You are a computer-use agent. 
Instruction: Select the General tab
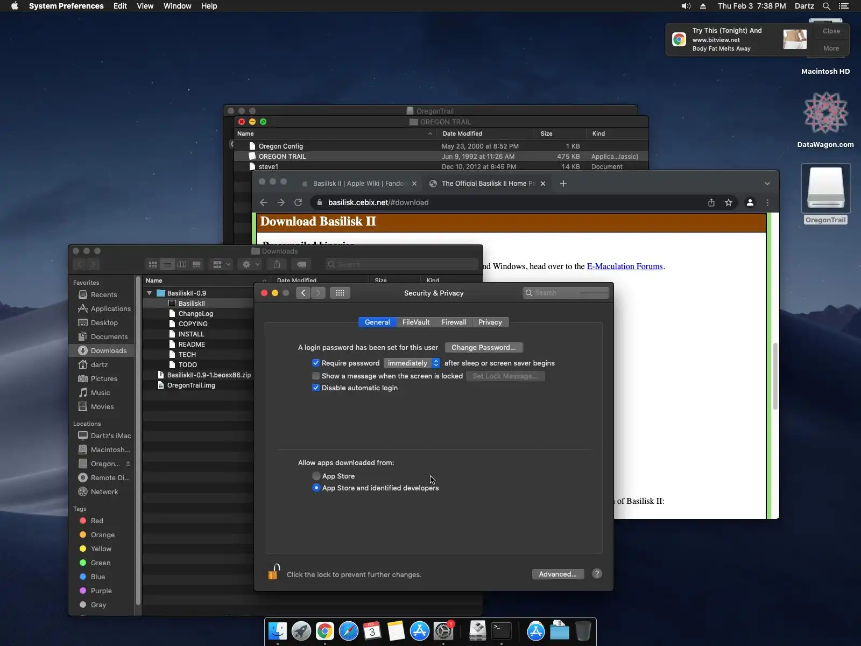(377, 322)
